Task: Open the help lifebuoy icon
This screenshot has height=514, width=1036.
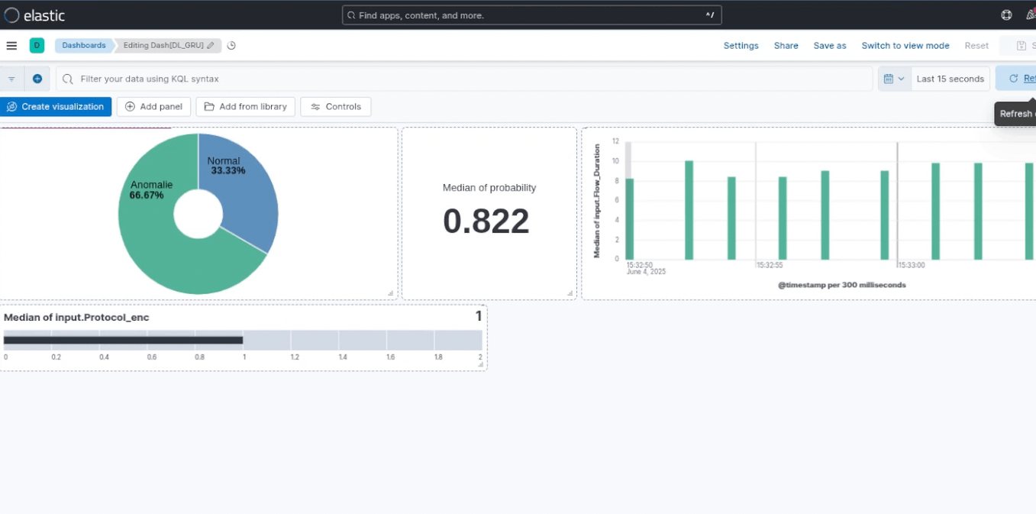Action: coord(1006,15)
